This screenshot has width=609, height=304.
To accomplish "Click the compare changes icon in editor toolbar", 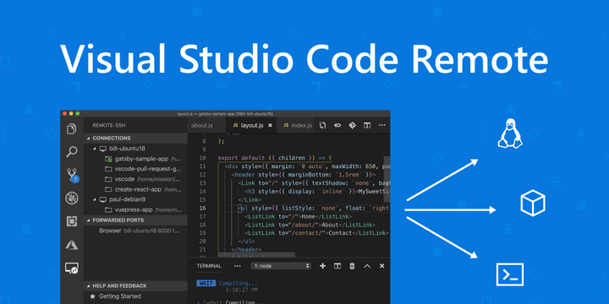I will (x=322, y=125).
